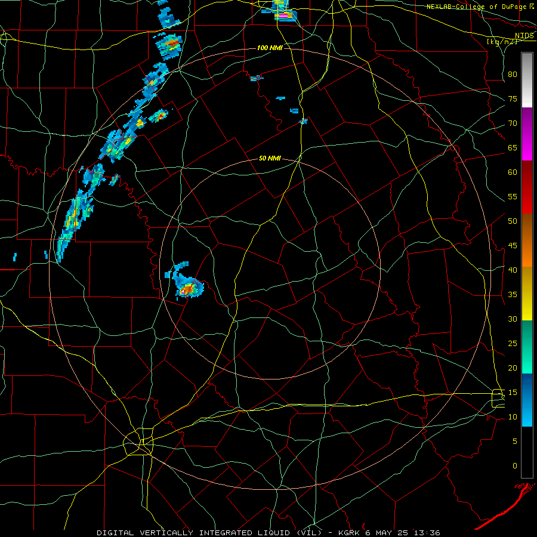
Task: Click the legend value 35
Action: pos(513,295)
